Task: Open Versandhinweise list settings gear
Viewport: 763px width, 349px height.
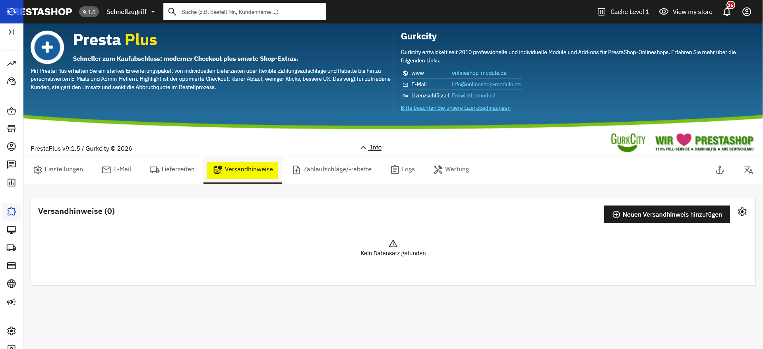Action: (x=742, y=212)
